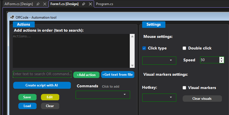Click scroll down arrow in Actions list
229x115 pixels.
(x=132, y=66)
